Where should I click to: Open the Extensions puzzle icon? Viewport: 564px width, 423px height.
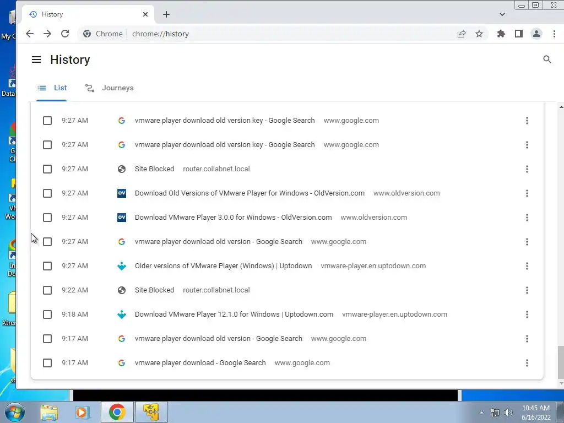(x=501, y=34)
